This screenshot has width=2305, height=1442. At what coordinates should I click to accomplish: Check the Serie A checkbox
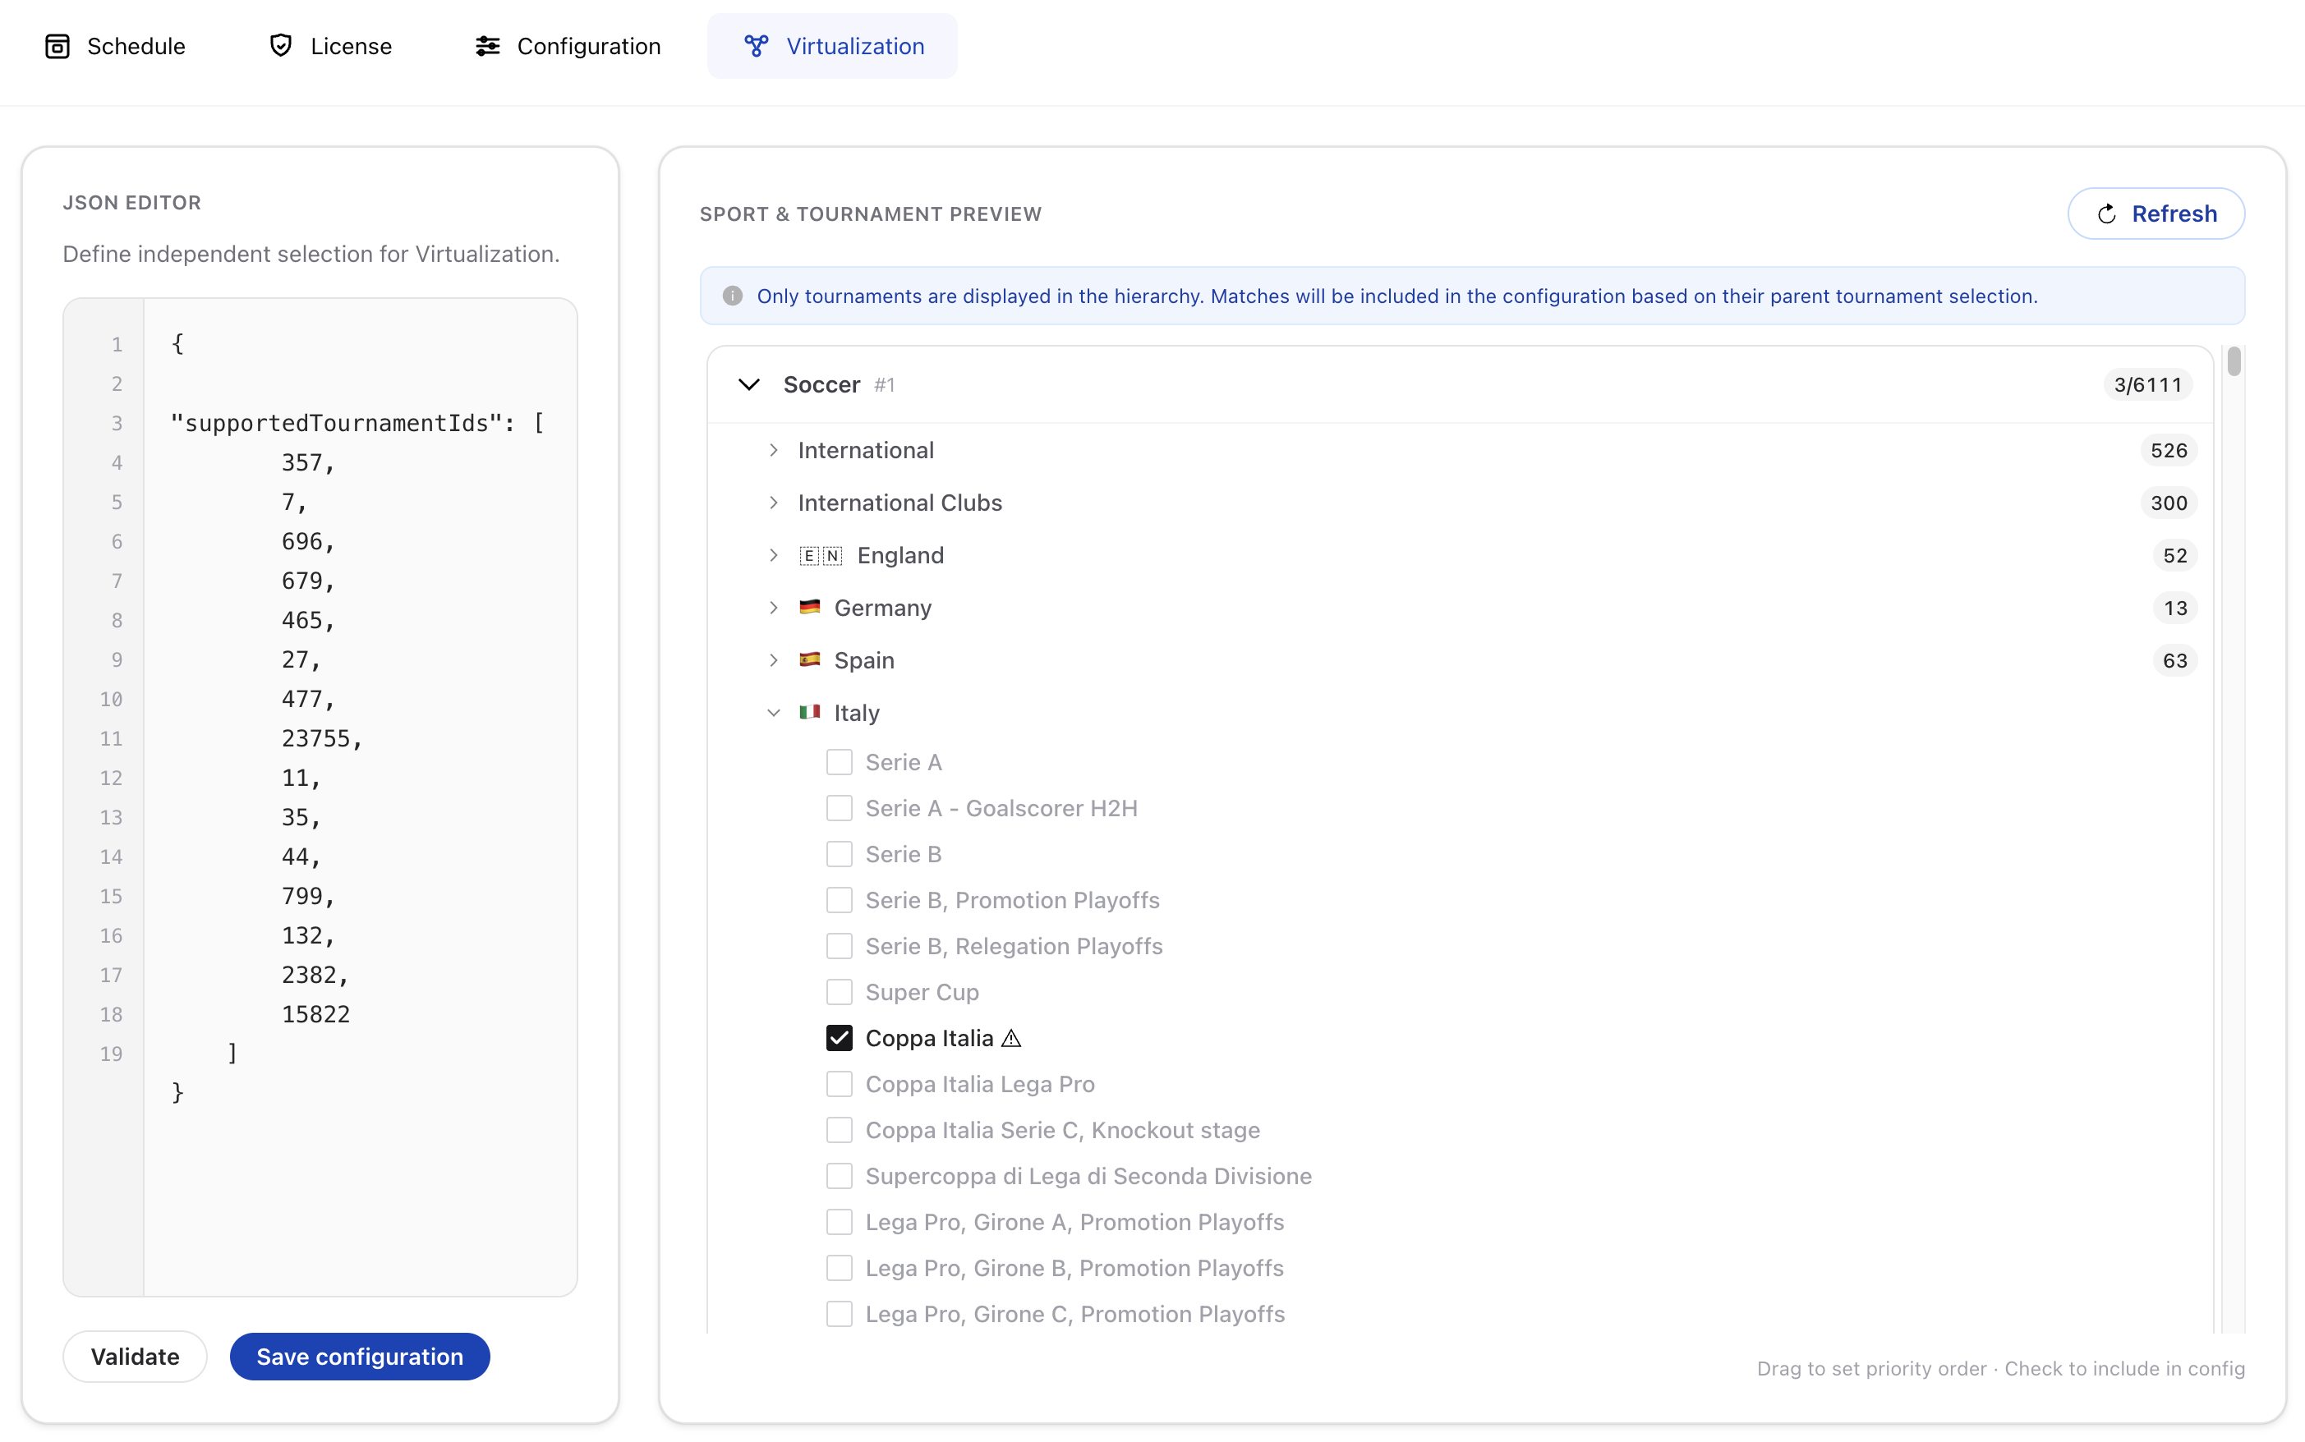[x=840, y=762]
